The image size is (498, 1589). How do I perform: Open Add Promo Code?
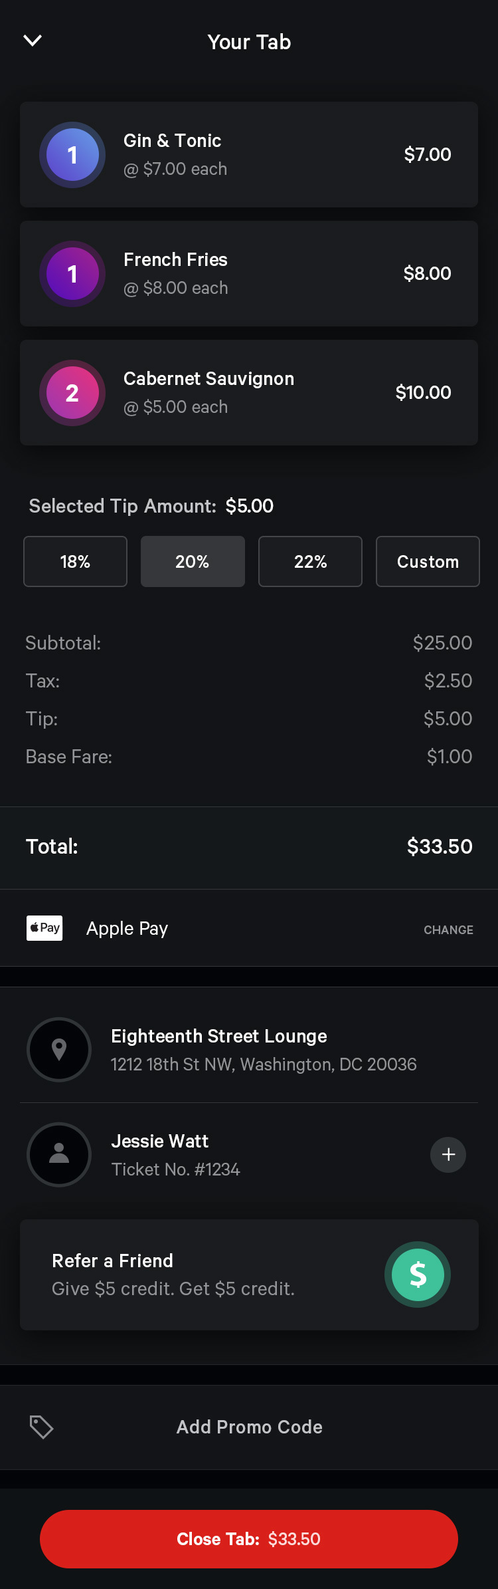pyautogui.click(x=249, y=1427)
